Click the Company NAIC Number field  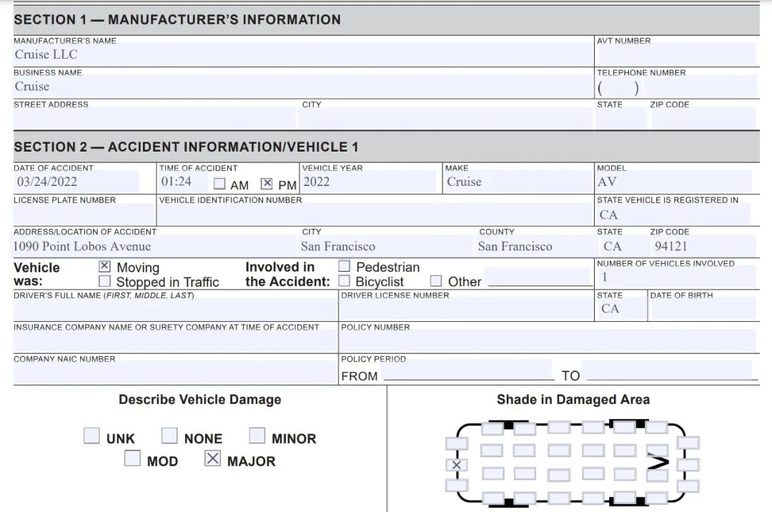tap(175, 373)
